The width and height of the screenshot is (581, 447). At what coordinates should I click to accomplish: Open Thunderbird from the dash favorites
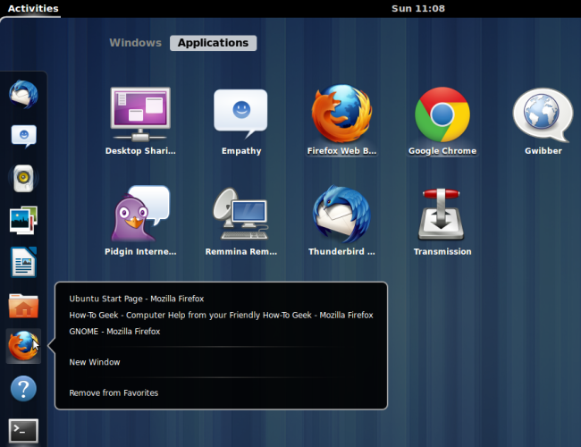click(x=23, y=95)
